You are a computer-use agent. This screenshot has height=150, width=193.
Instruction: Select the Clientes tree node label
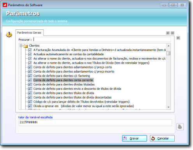[x=34, y=46]
